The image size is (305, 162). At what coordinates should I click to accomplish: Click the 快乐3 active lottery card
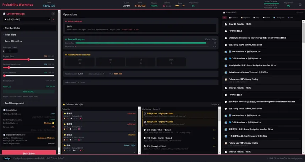click(x=141, y=28)
